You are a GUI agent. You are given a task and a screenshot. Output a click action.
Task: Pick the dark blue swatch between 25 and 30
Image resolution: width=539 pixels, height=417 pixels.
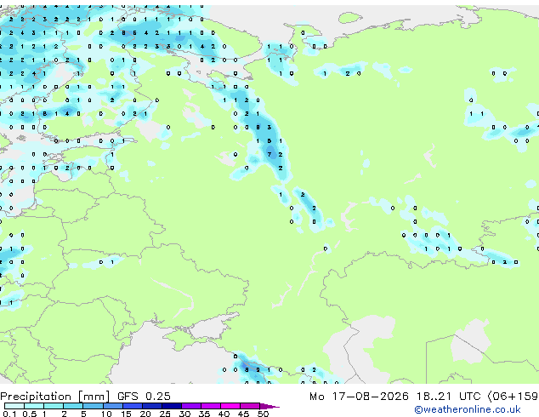pos(172,406)
